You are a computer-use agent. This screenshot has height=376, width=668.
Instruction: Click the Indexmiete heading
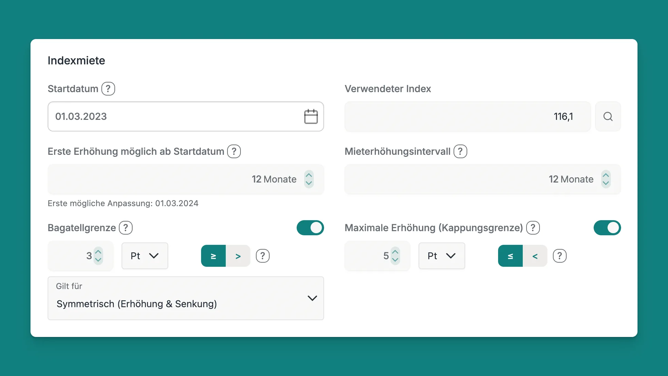pyautogui.click(x=76, y=61)
